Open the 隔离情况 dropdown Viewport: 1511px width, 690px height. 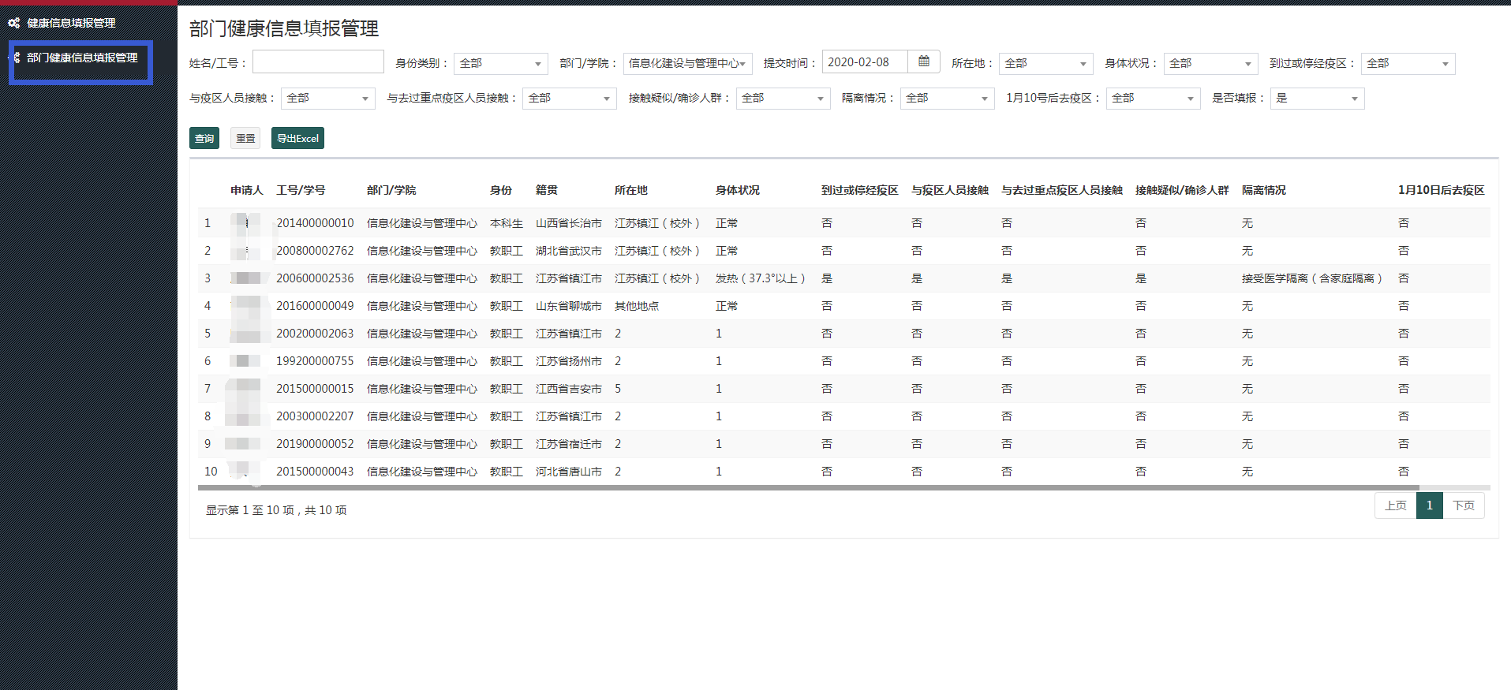pos(947,98)
